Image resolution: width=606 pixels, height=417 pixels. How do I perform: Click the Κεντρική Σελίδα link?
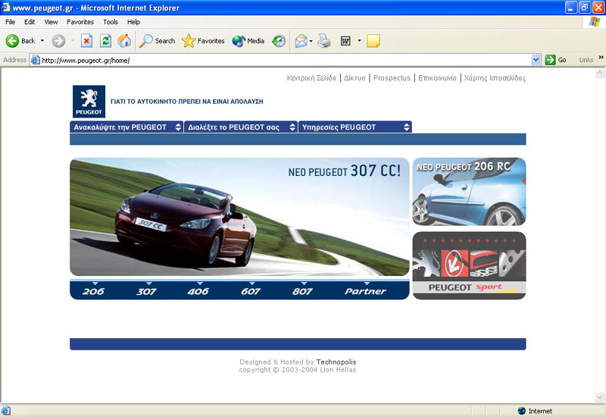(311, 78)
